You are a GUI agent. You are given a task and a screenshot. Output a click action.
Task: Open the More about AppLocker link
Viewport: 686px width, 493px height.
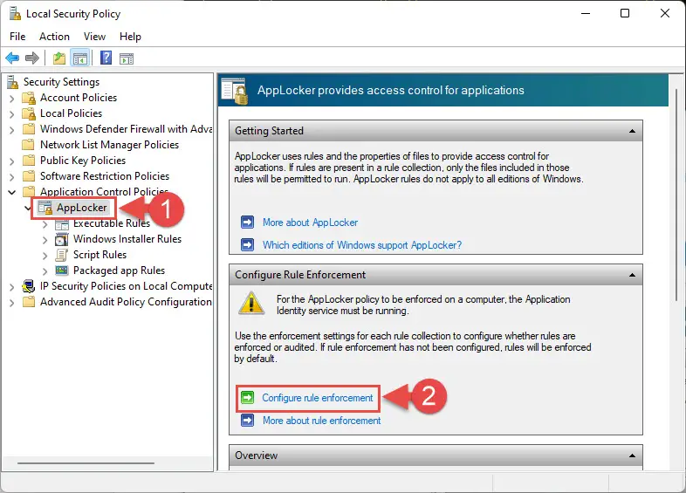click(x=310, y=223)
